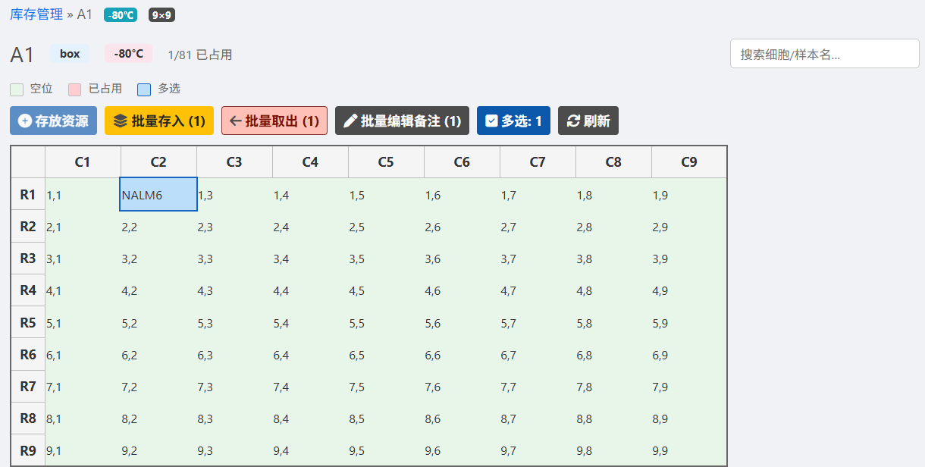Select empty cell 9,1
The width and height of the screenshot is (925, 467).
83,450
